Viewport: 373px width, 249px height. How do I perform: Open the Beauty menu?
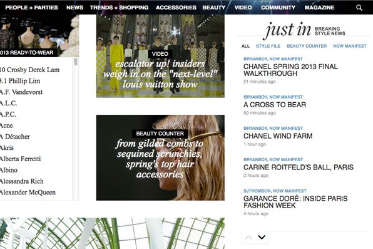pos(213,8)
